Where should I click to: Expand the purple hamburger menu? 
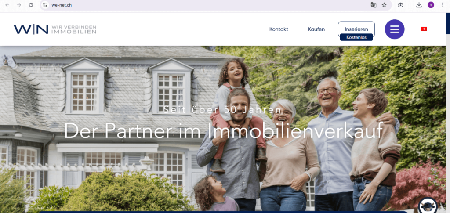395,29
